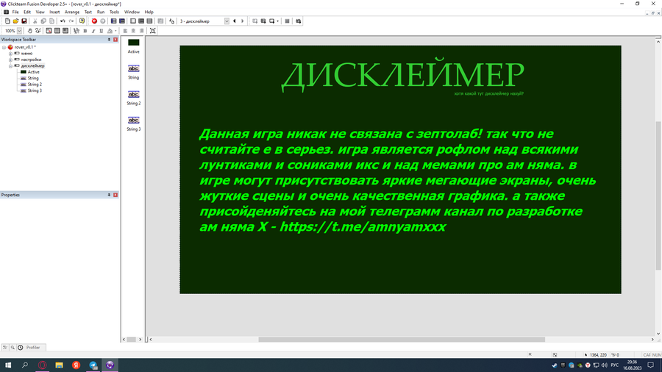
Task: Click the Cut scissors icon
Action: (x=35, y=21)
